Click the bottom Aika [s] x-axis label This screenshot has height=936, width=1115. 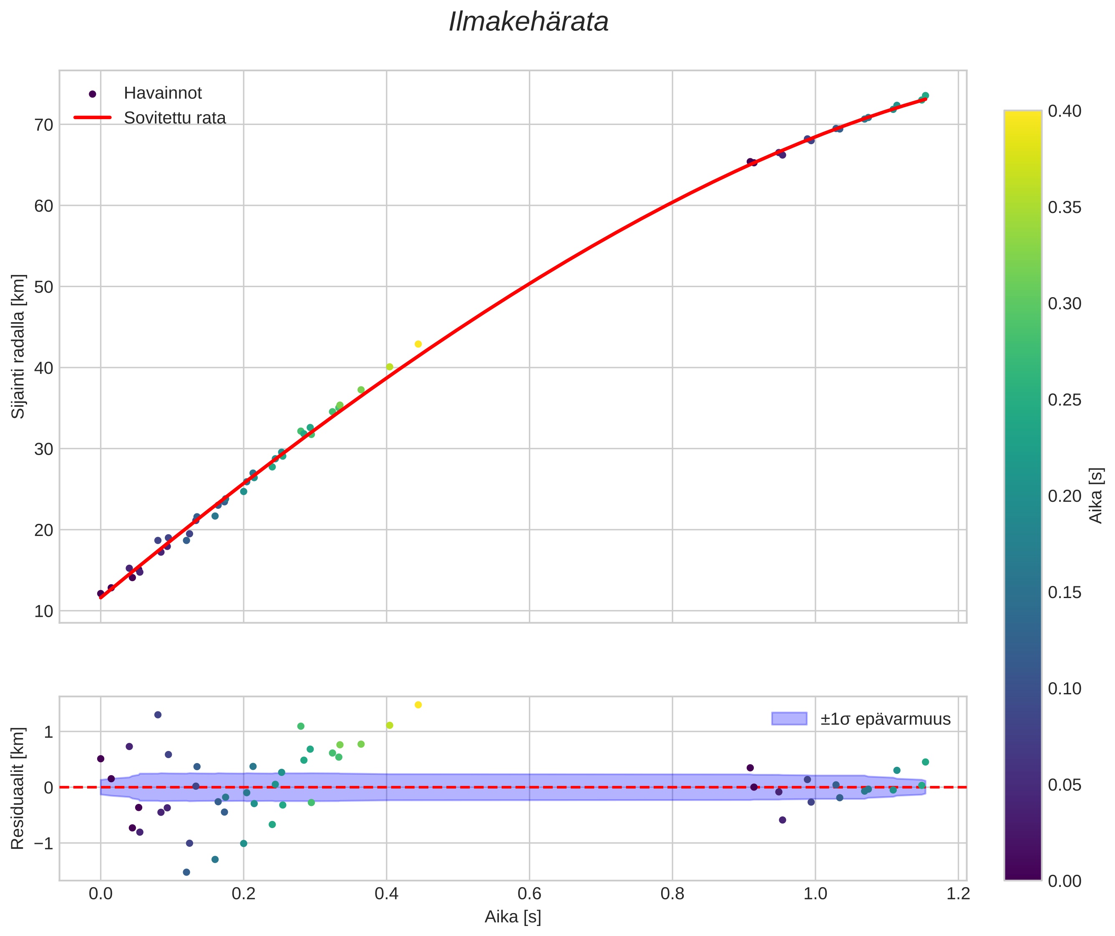pos(513,916)
